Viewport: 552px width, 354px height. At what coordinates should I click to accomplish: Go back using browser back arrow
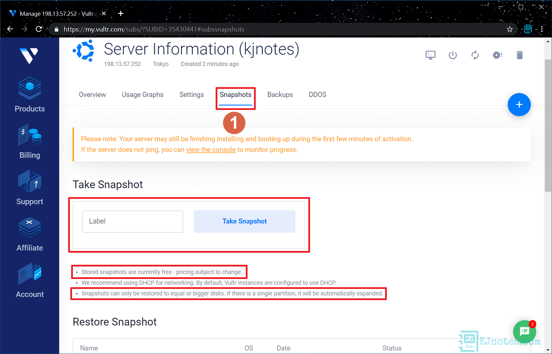(10, 29)
